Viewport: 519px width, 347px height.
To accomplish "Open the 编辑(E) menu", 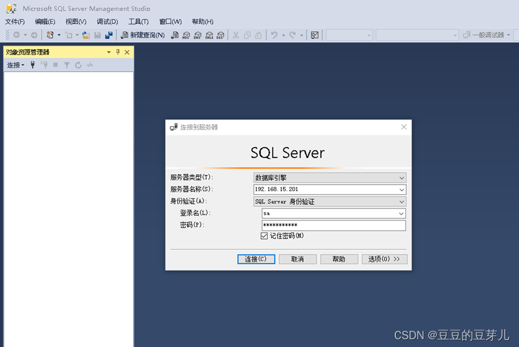I will tap(45, 22).
